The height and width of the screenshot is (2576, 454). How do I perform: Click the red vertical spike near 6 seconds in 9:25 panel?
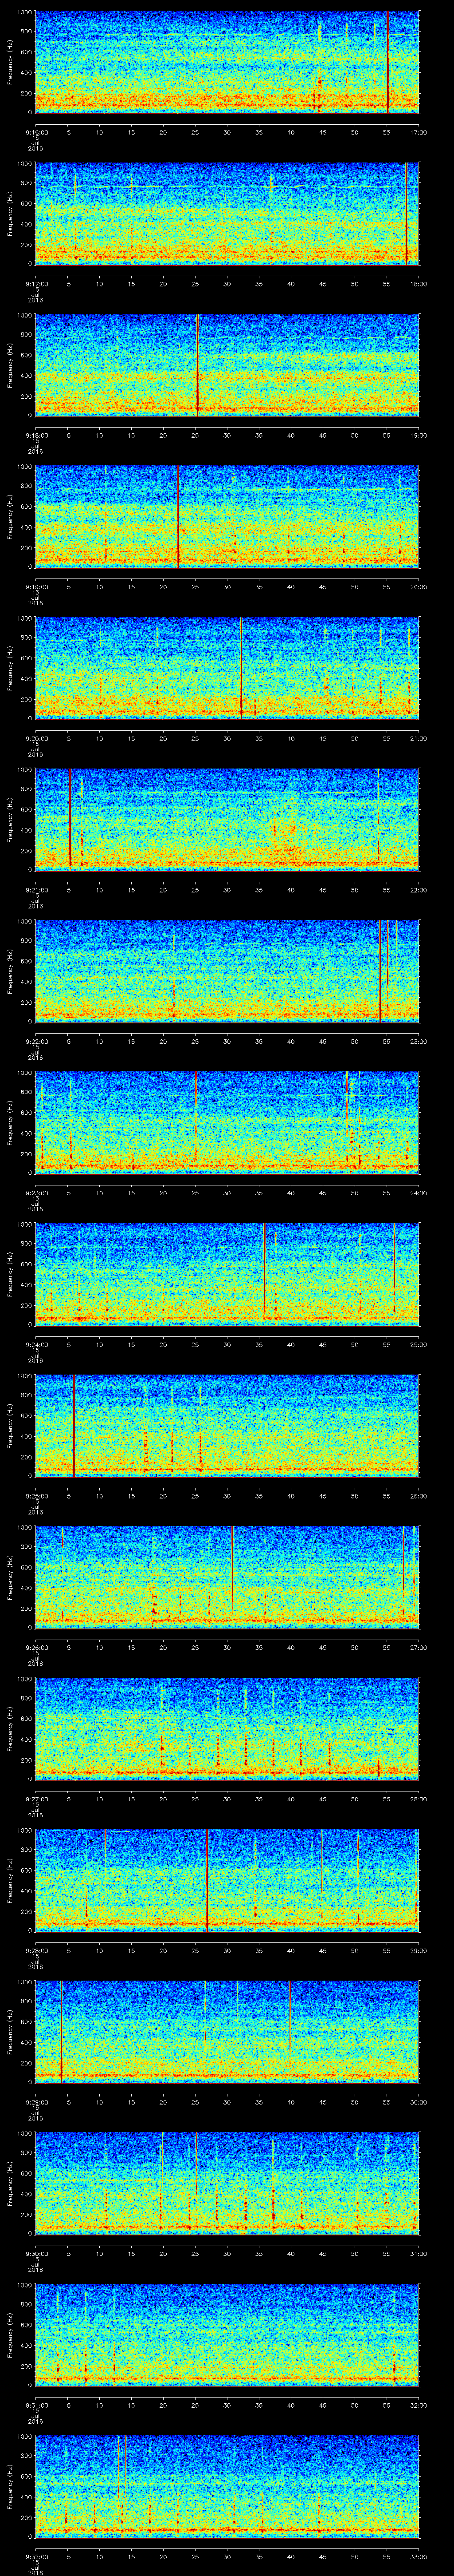(74, 1425)
